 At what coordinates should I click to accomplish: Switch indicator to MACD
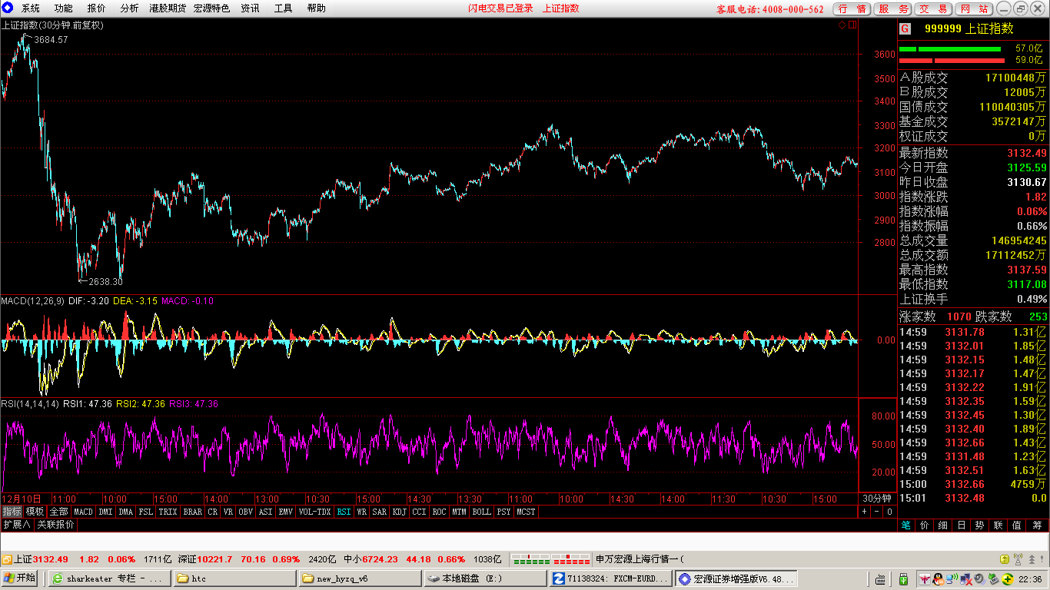pyautogui.click(x=83, y=511)
